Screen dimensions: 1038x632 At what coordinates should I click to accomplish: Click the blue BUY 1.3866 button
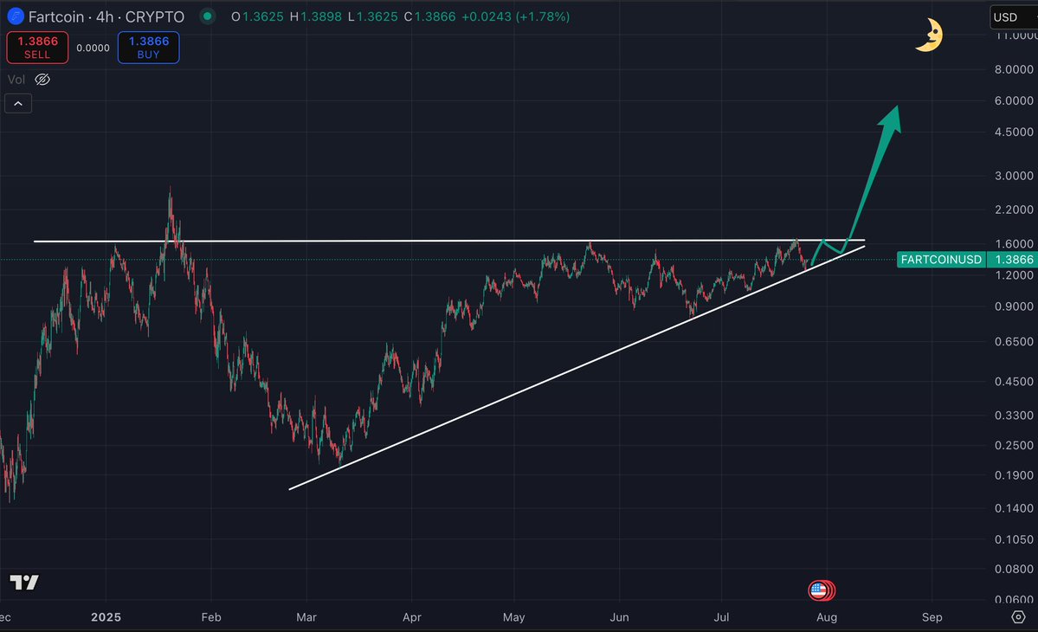click(148, 48)
